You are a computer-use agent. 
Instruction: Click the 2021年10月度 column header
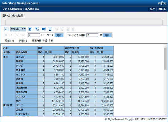coord(77,48)
